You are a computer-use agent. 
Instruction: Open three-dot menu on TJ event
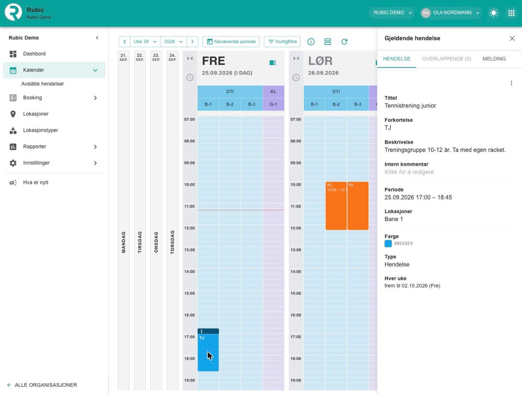point(202,331)
